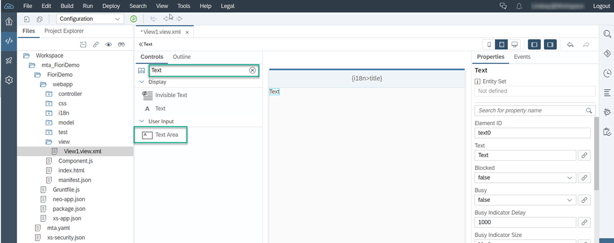Click the Logout link
Viewport: 614px width, 243px height.
(x=602, y=6)
